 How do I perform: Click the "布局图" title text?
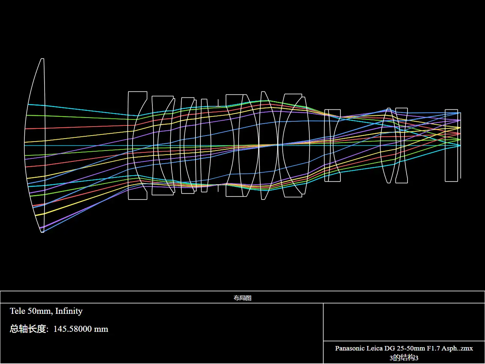pyautogui.click(x=242, y=298)
